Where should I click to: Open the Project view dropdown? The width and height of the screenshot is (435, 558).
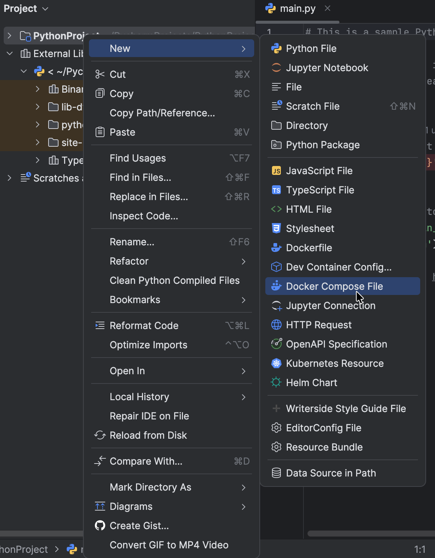click(x=26, y=9)
